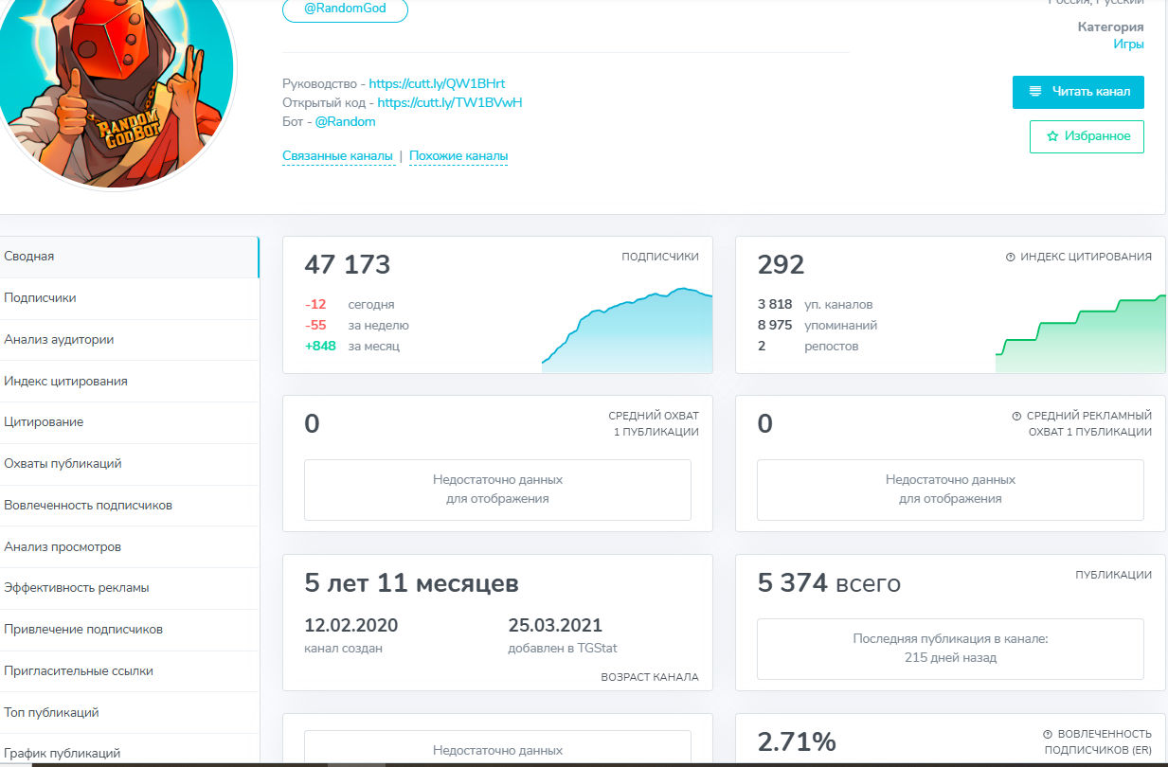Select Эффективность рекламы in the sidebar
Image resolution: width=1168 pixels, height=767 pixels.
point(76,587)
